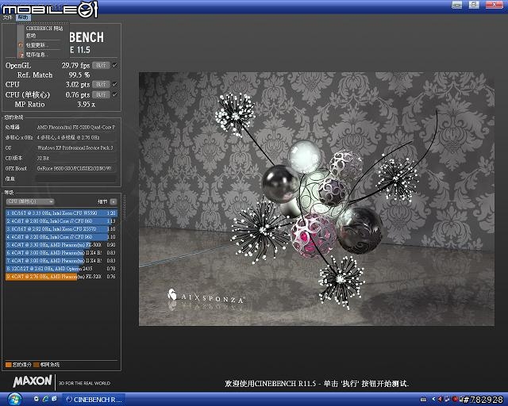The width and height of the screenshot is (508, 406).
Task: Maximize or restore the CINEBENCH window
Action: 474,5
